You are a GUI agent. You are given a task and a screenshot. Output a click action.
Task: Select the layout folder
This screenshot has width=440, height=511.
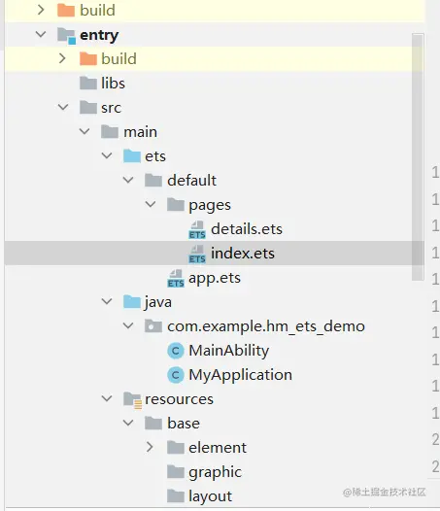[x=199, y=496]
